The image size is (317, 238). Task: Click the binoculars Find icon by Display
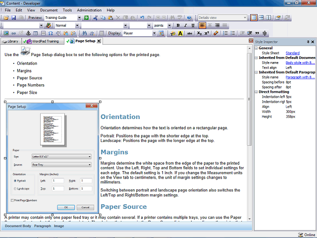(84, 33)
